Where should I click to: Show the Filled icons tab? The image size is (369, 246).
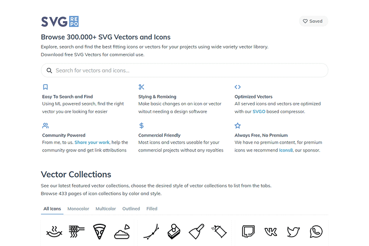pos(152,209)
